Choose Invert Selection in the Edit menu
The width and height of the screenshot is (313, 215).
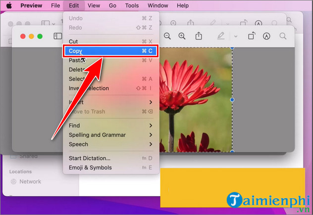(111, 88)
